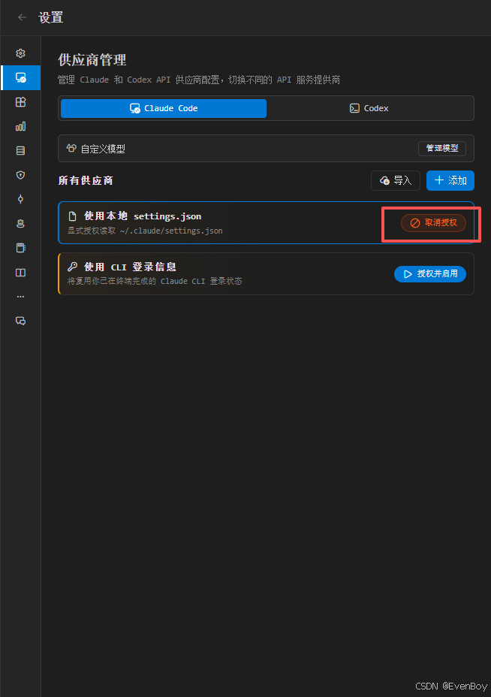Open general settings gear in sidebar
Screen dimensions: 491x697
pos(20,53)
